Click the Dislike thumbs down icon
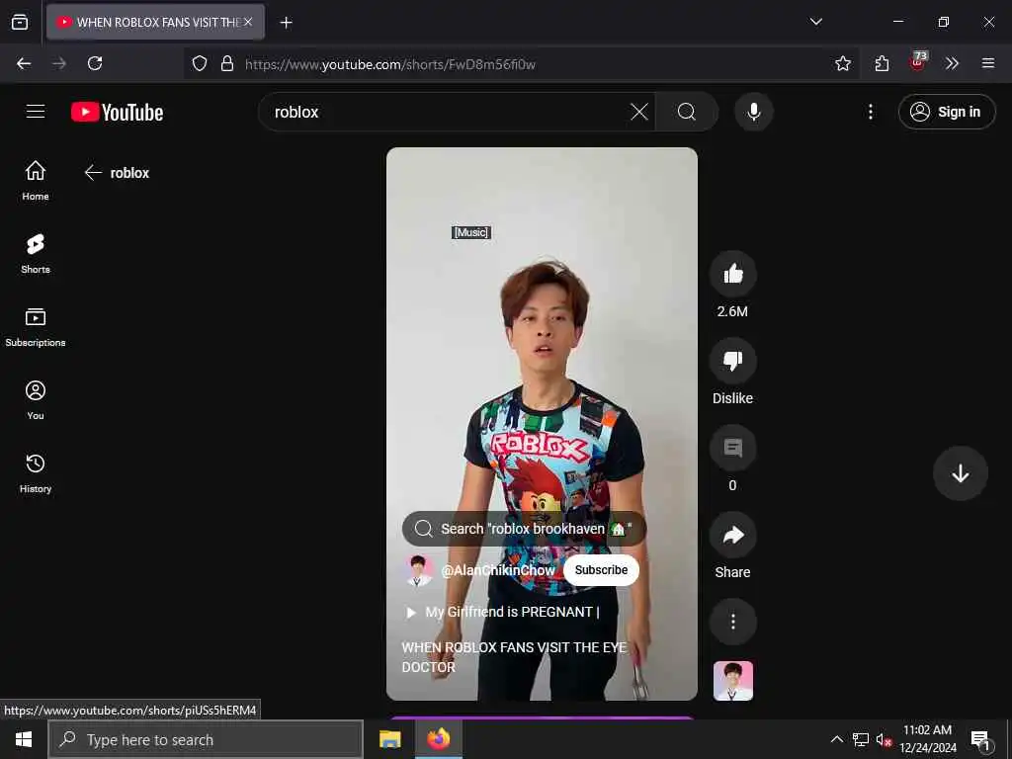This screenshot has height=759, width=1012. (x=732, y=361)
